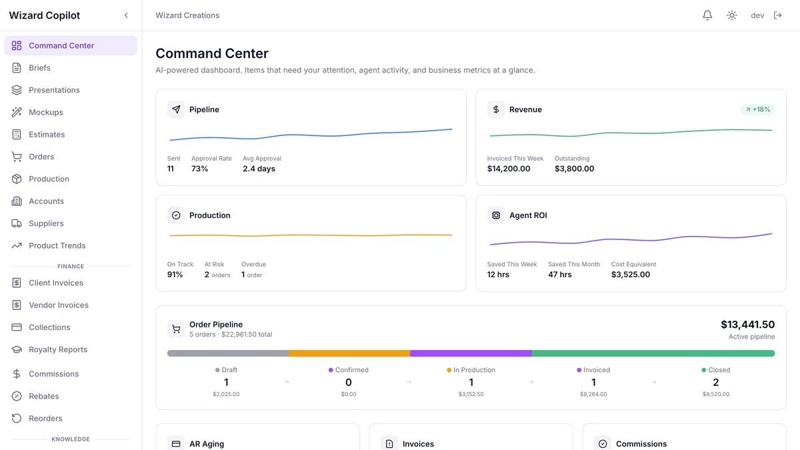Click the Draft stage $2,025.00 amount
This screenshot has height=450, width=800.
point(226,394)
